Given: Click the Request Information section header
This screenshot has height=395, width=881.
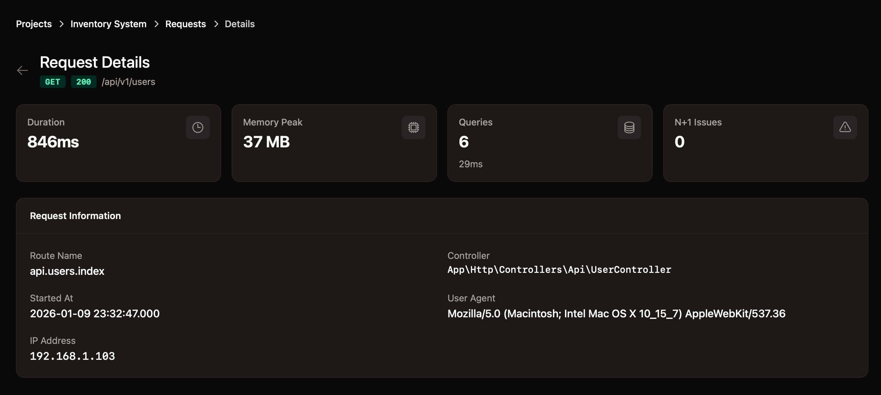Looking at the screenshot, I should [x=75, y=216].
